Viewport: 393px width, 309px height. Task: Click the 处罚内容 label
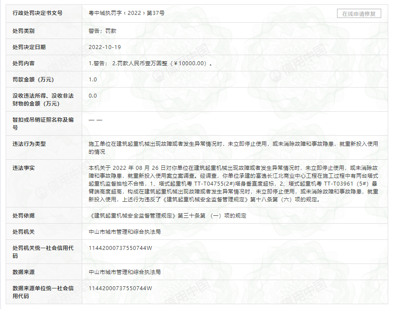(x=24, y=63)
